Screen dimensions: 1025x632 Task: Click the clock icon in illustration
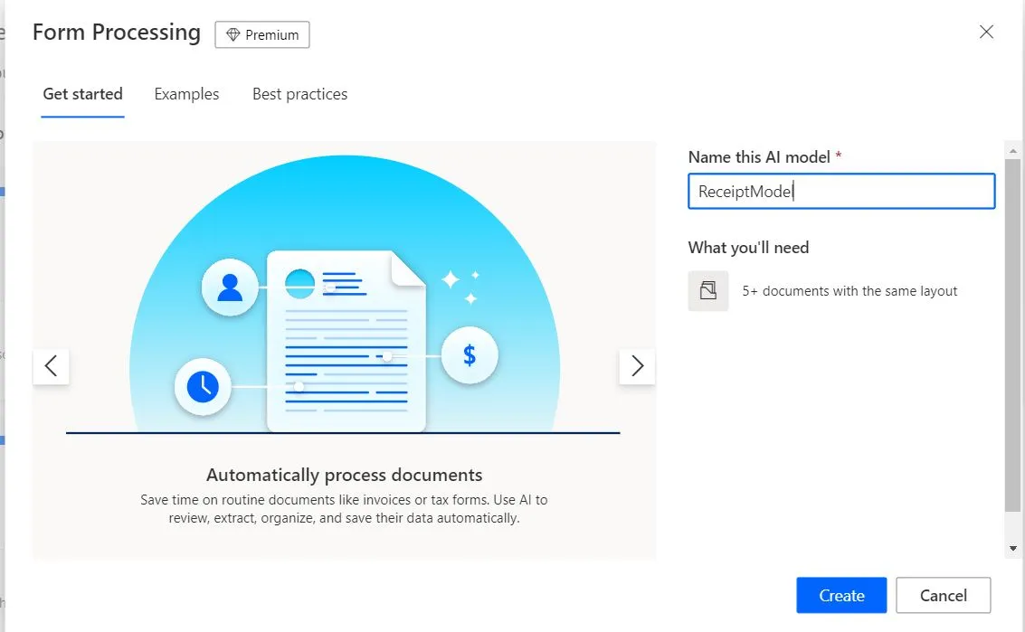203,387
